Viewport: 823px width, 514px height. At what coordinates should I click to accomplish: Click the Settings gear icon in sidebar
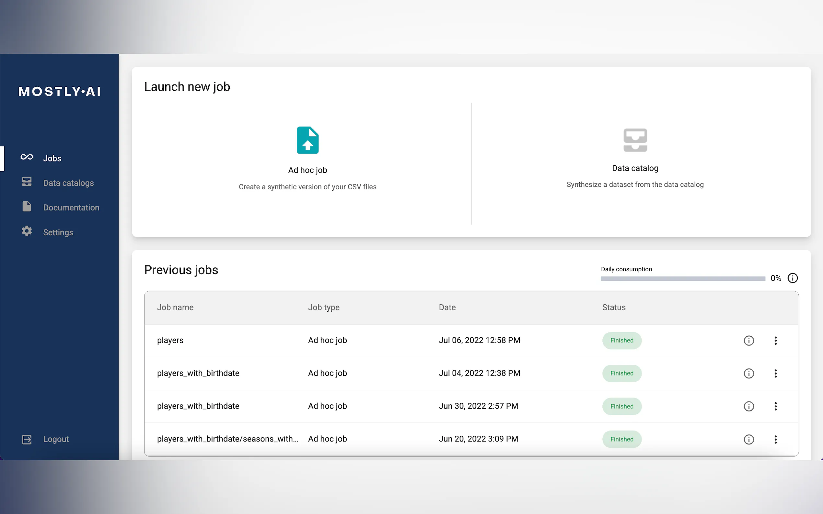click(27, 231)
